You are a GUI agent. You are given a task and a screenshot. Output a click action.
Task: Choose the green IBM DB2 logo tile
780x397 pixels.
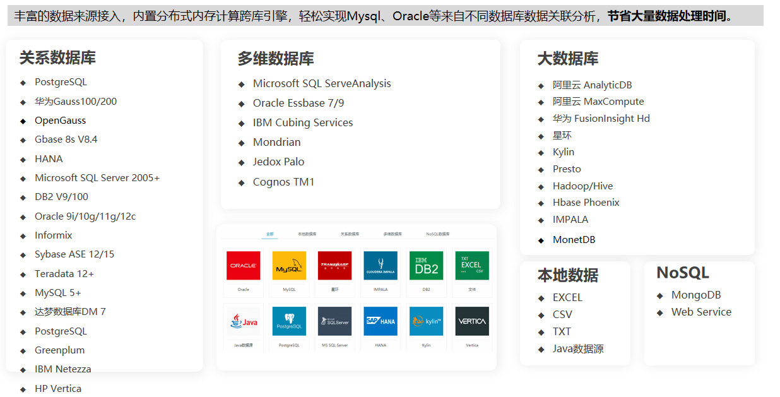426,266
